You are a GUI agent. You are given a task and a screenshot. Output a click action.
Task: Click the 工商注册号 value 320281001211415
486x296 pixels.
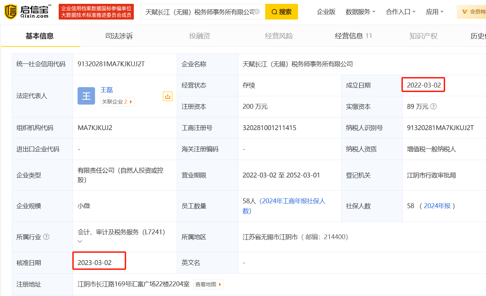coord(269,128)
